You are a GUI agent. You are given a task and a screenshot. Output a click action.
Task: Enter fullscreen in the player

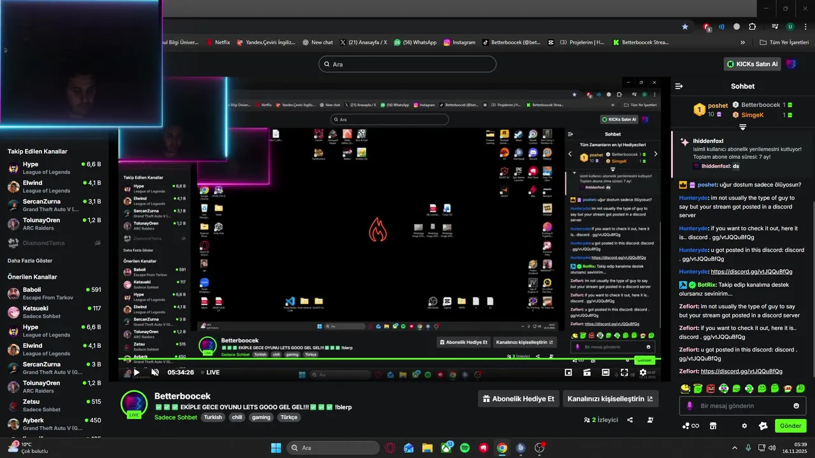tap(625, 372)
